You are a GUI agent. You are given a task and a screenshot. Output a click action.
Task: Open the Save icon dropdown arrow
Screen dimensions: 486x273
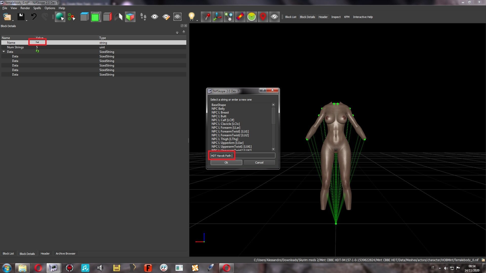click(26, 20)
